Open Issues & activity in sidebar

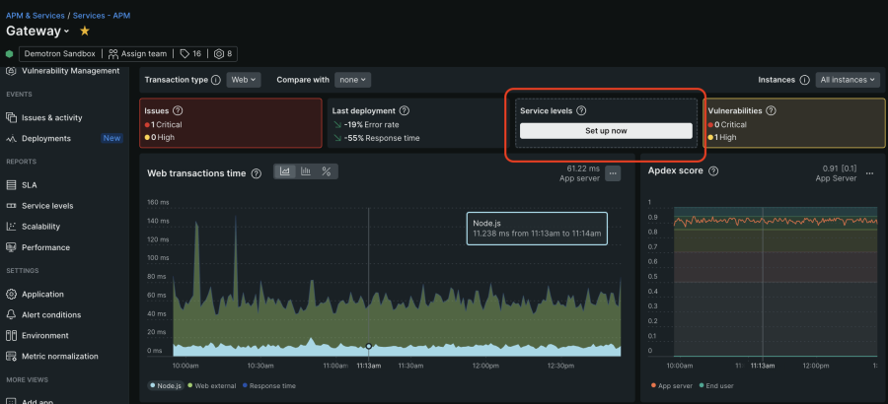[51, 117]
